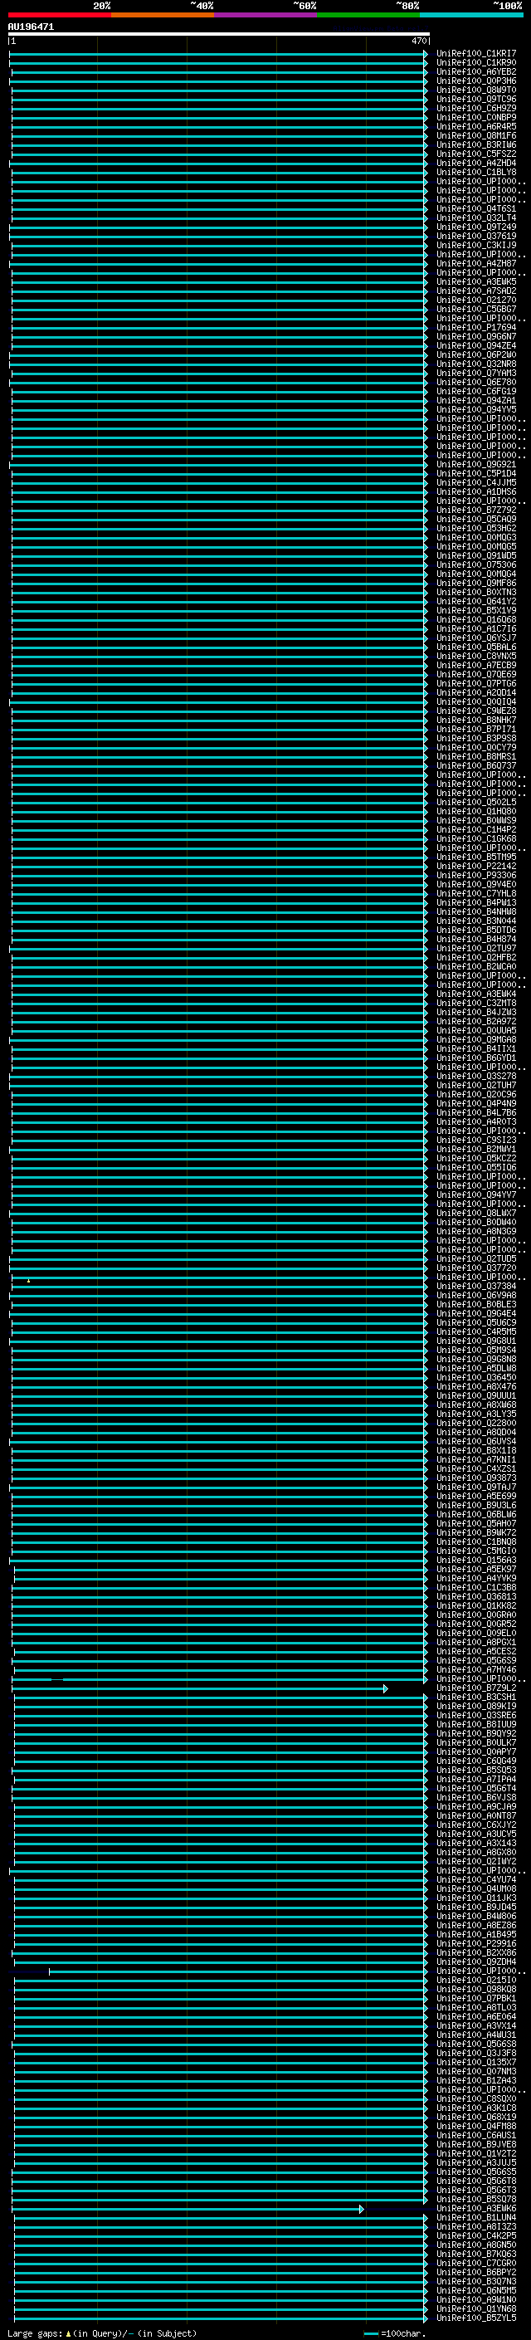Image resolution: width=531 pixels, height=2340 pixels.
Task: Select label UniRef100_A8N3G9
Action: pyautogui.click(x=475, y=1232)
